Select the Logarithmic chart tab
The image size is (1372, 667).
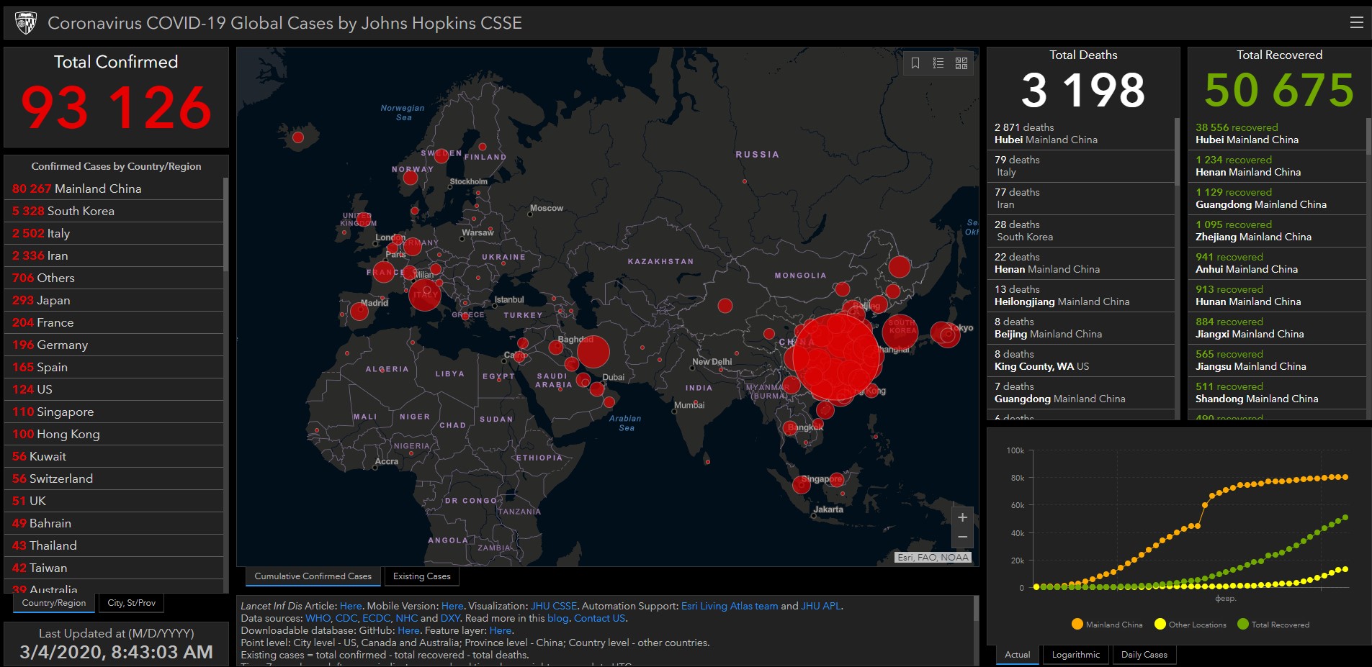pyautogui.click(x=1075, y=655)
